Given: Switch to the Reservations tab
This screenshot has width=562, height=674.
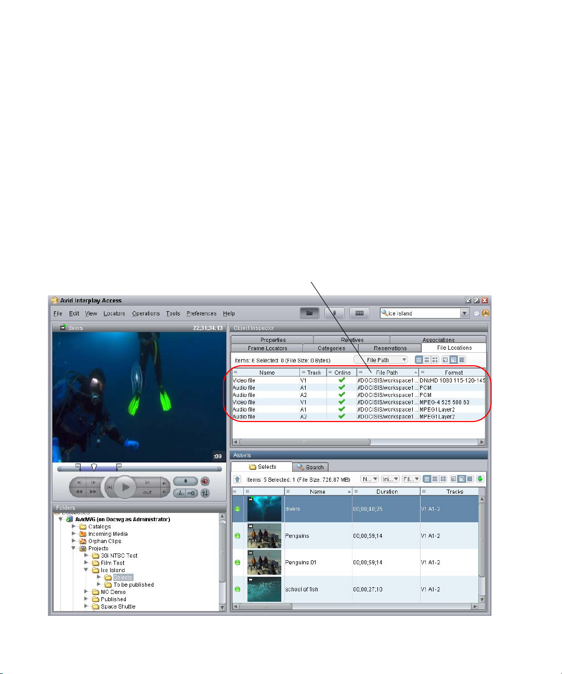Looking at the screenshot, I should 390,348.
